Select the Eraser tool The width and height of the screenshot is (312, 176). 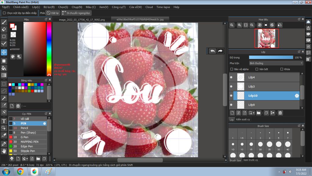(4, 29)
